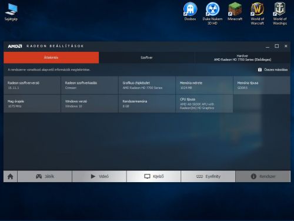Launch the Dosbox desktop shortcut
294x221 pixels.
190,11
